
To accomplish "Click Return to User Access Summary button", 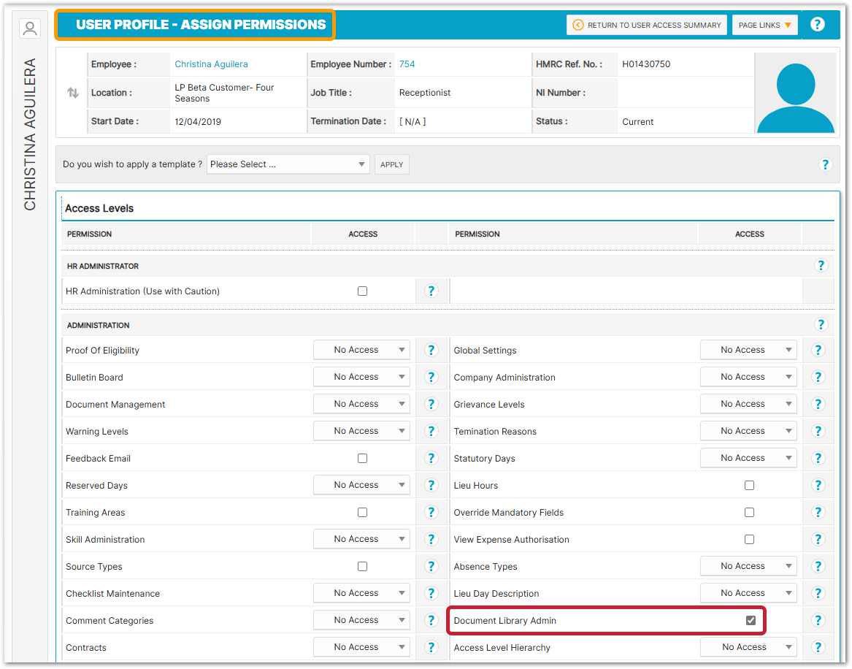I will [647, 25].
